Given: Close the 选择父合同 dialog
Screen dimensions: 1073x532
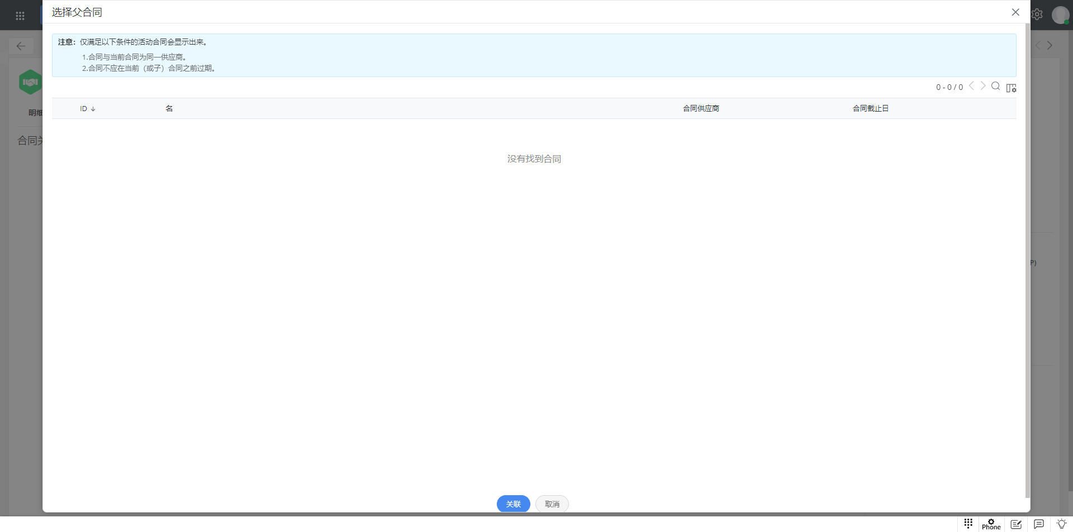Looking at the screenshot, I should tap(1015, 12).
